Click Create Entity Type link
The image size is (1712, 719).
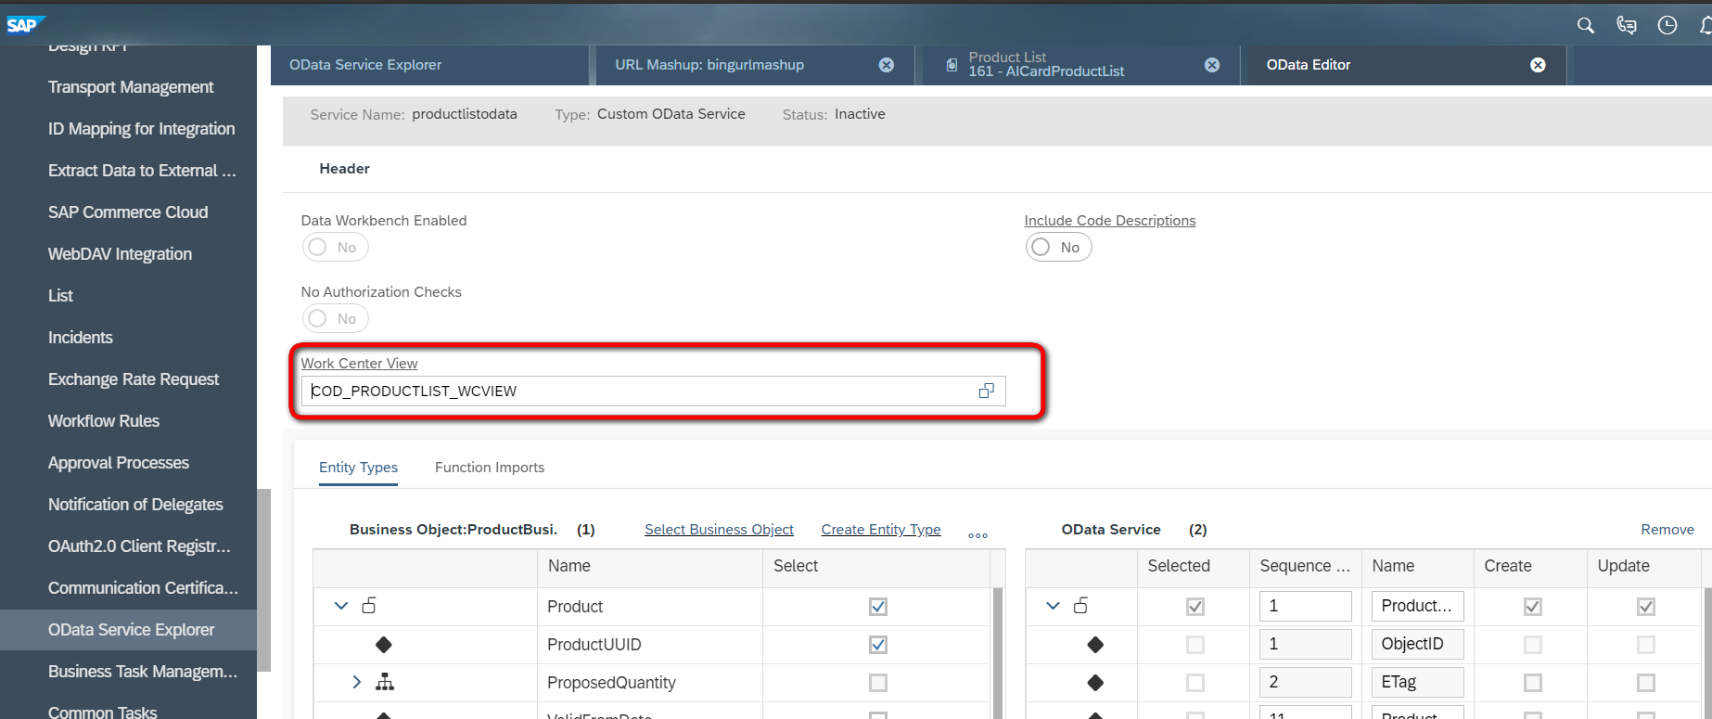881,530
